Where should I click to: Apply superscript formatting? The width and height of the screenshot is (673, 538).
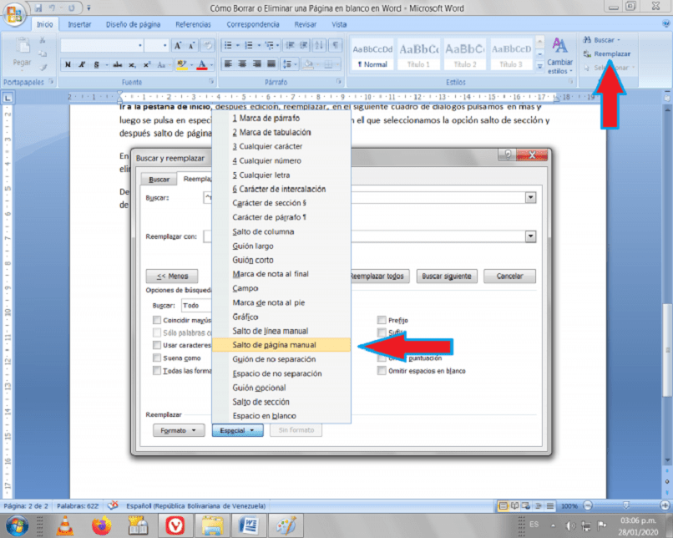[x=147, y=64]
